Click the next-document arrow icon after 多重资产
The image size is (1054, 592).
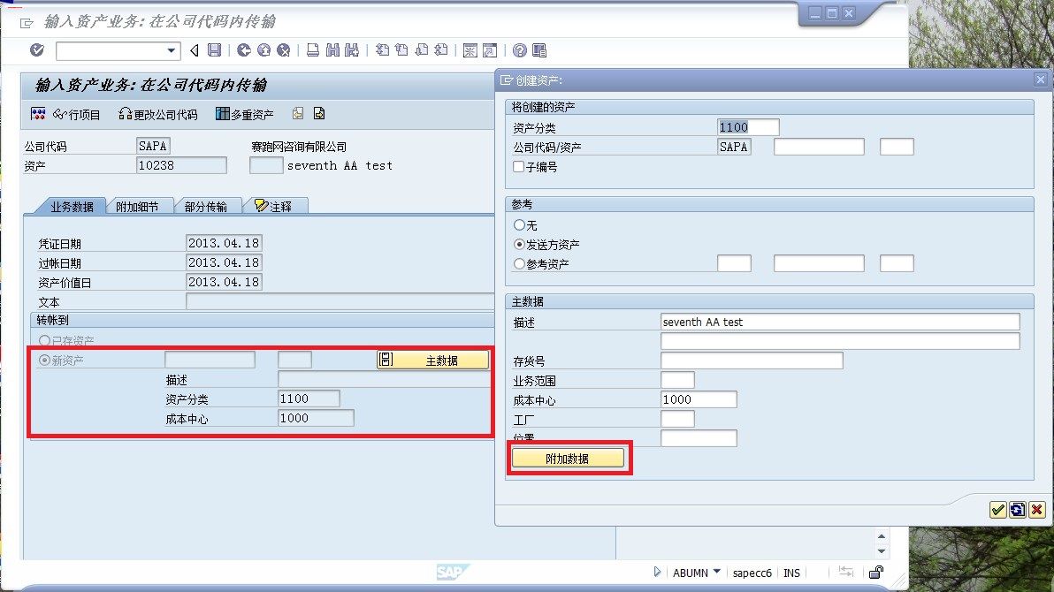pyautogui.click(x=319, y=114)
